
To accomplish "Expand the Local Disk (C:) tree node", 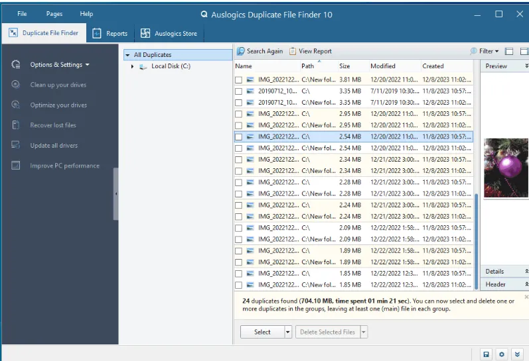I will tap(132, 66).
